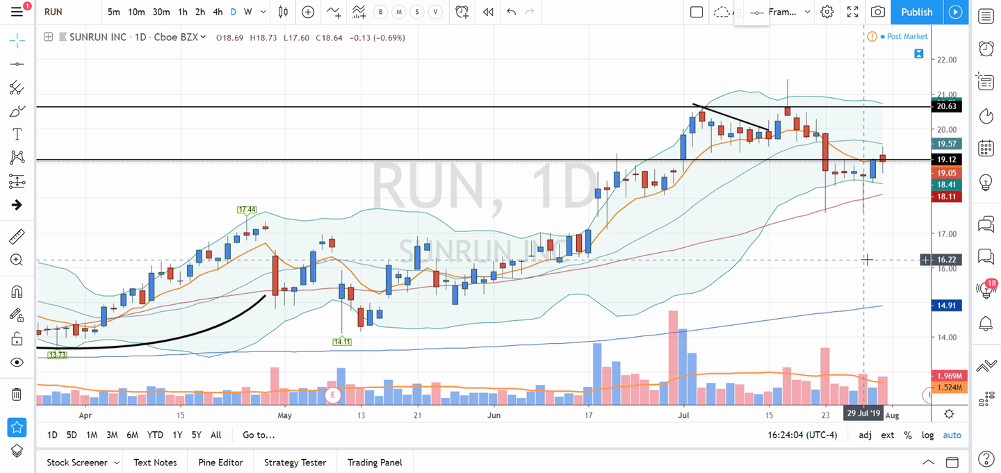The width and height of the screenshot is (1001, 473).
Task: Toggle lock all drawing tools
Action: (x=17, y=339)
